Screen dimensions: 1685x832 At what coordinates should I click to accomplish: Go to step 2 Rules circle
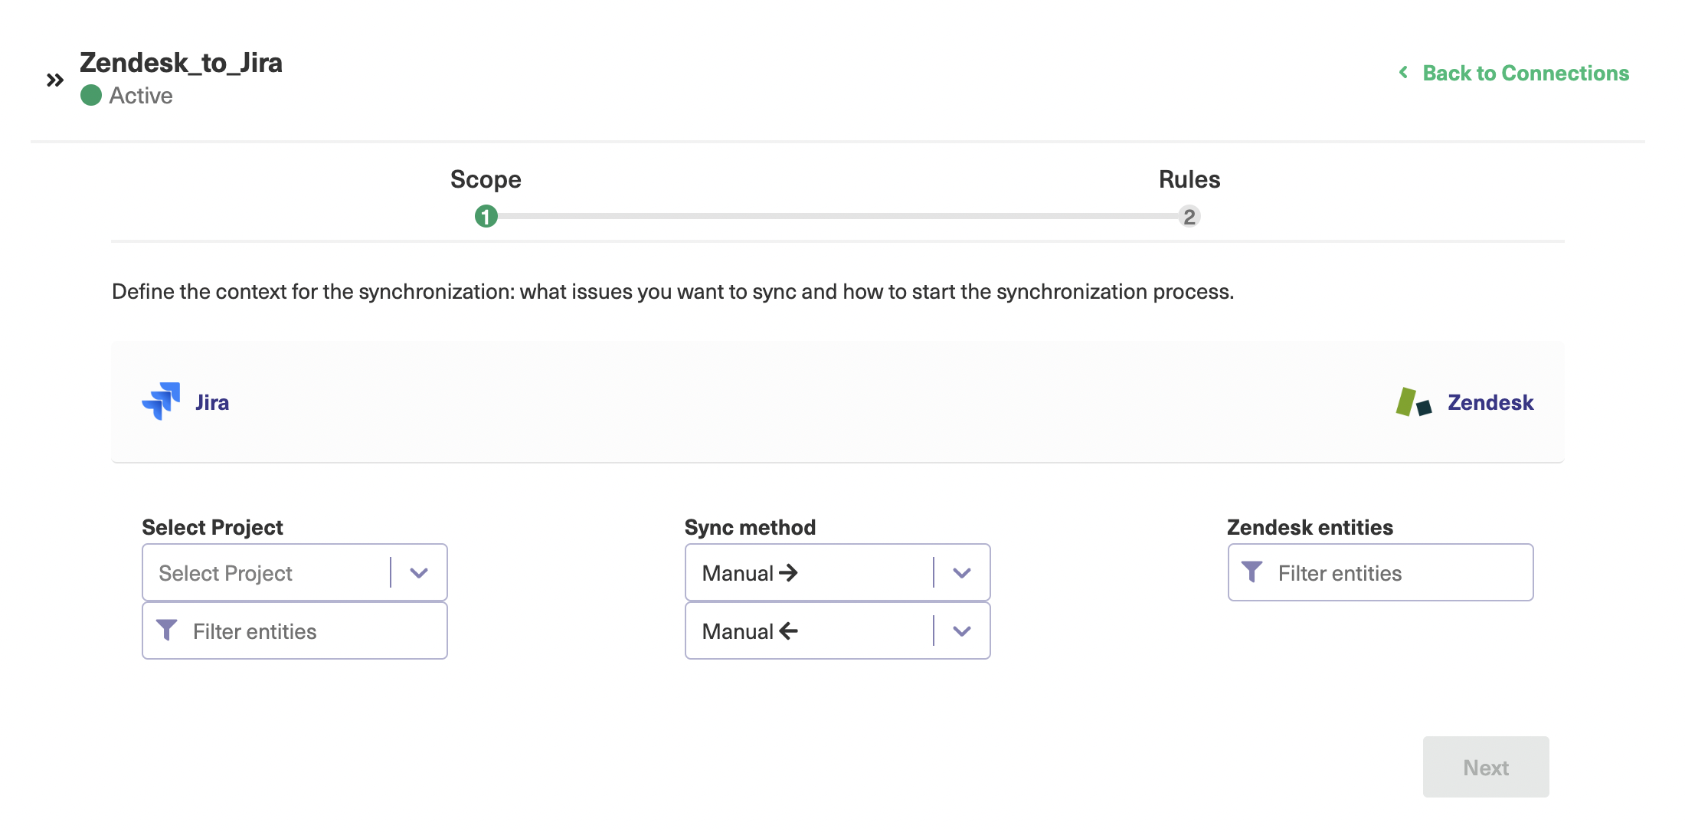coord(1189,217)
